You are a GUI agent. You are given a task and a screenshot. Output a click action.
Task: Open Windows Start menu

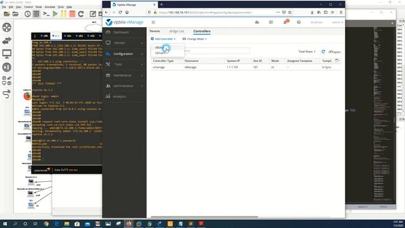pyautogui.click(x=5, y=224)
